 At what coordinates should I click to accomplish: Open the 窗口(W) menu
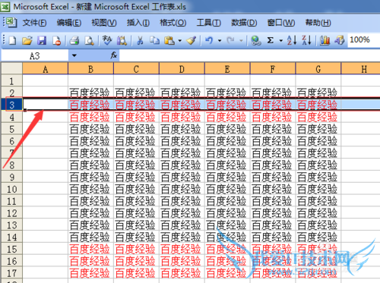[281, 23]
